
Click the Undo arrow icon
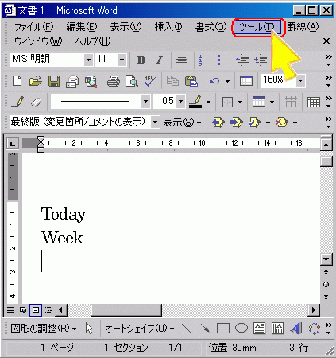click(214, 80)
